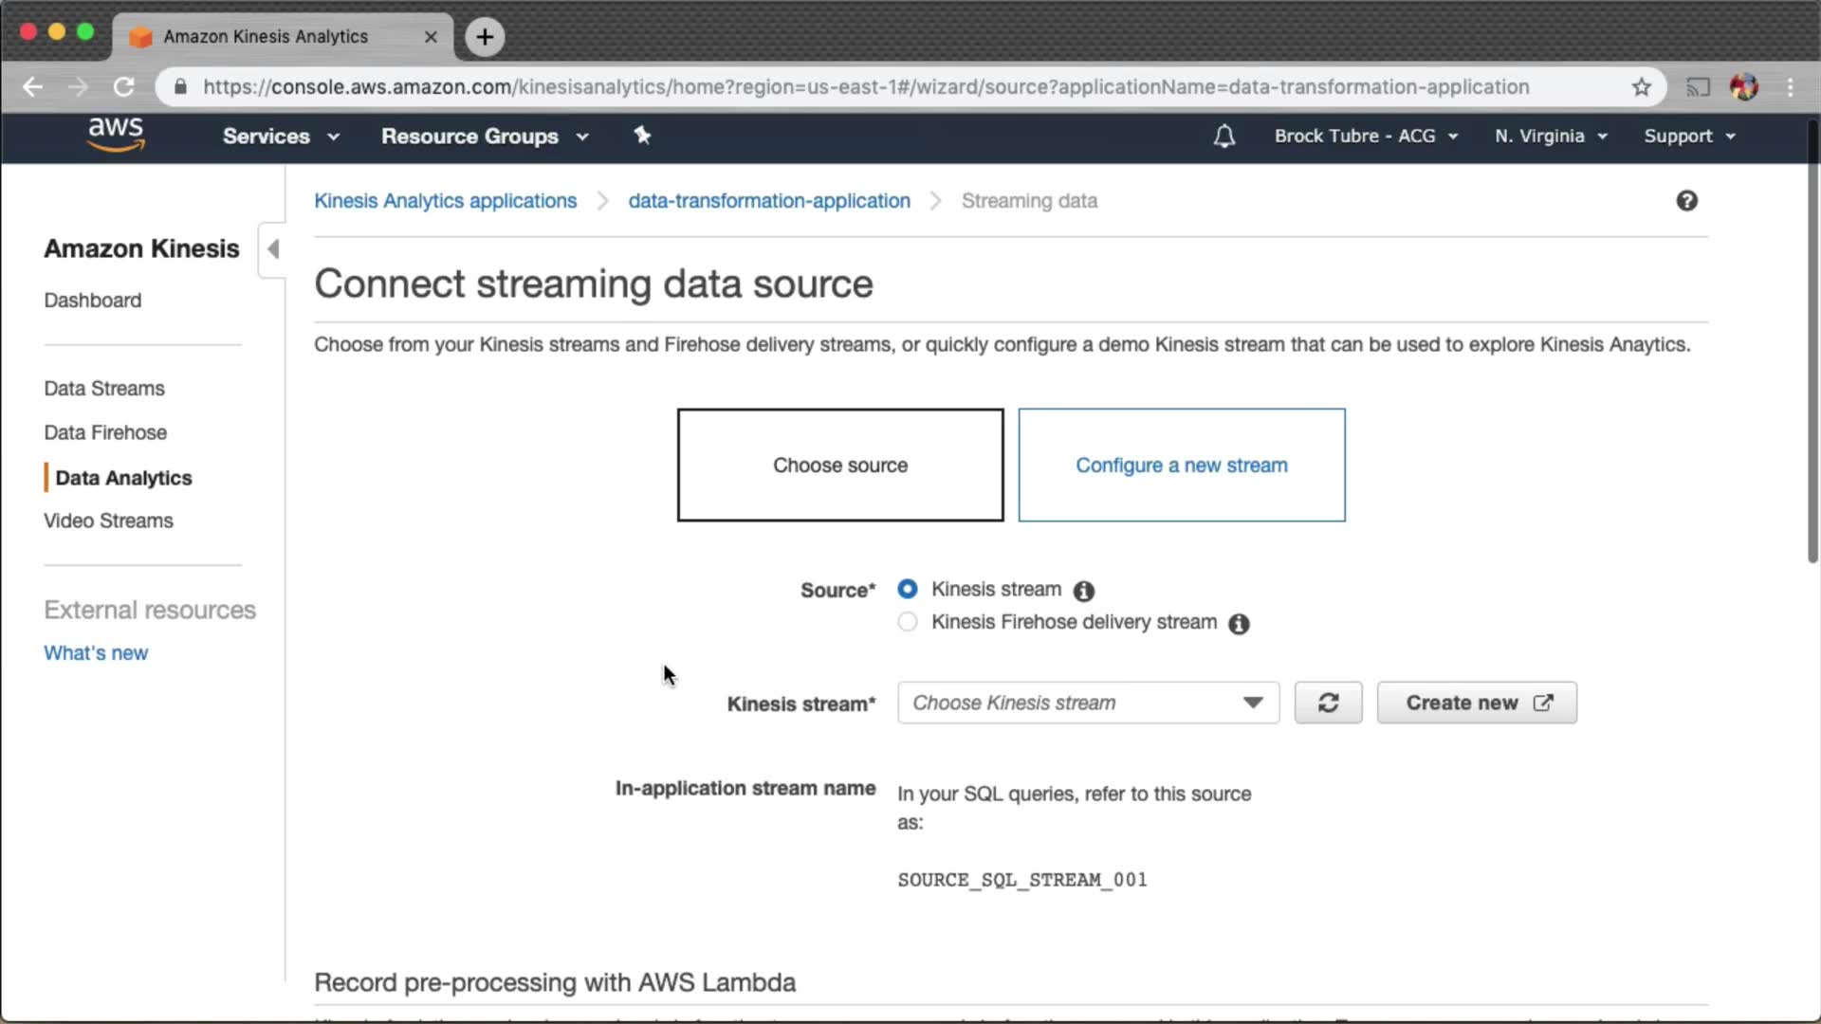Image resolution: width=1821 pixels, height=1024 pixels.
Task: Bookmark this page with the star icon
Action: [1642, 87]
